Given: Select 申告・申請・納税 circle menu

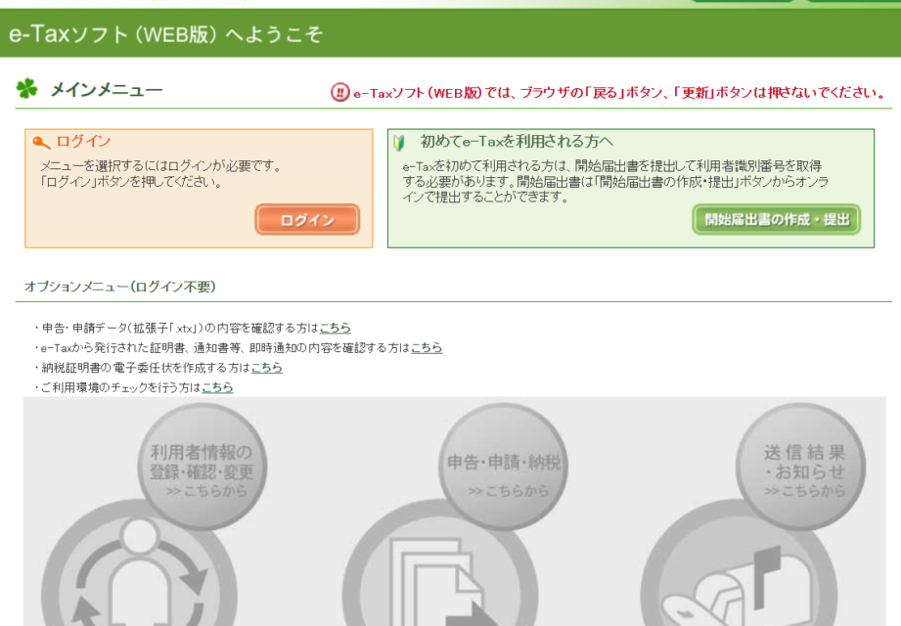Looking at the screenshot, I should click(x=504, y=468).
